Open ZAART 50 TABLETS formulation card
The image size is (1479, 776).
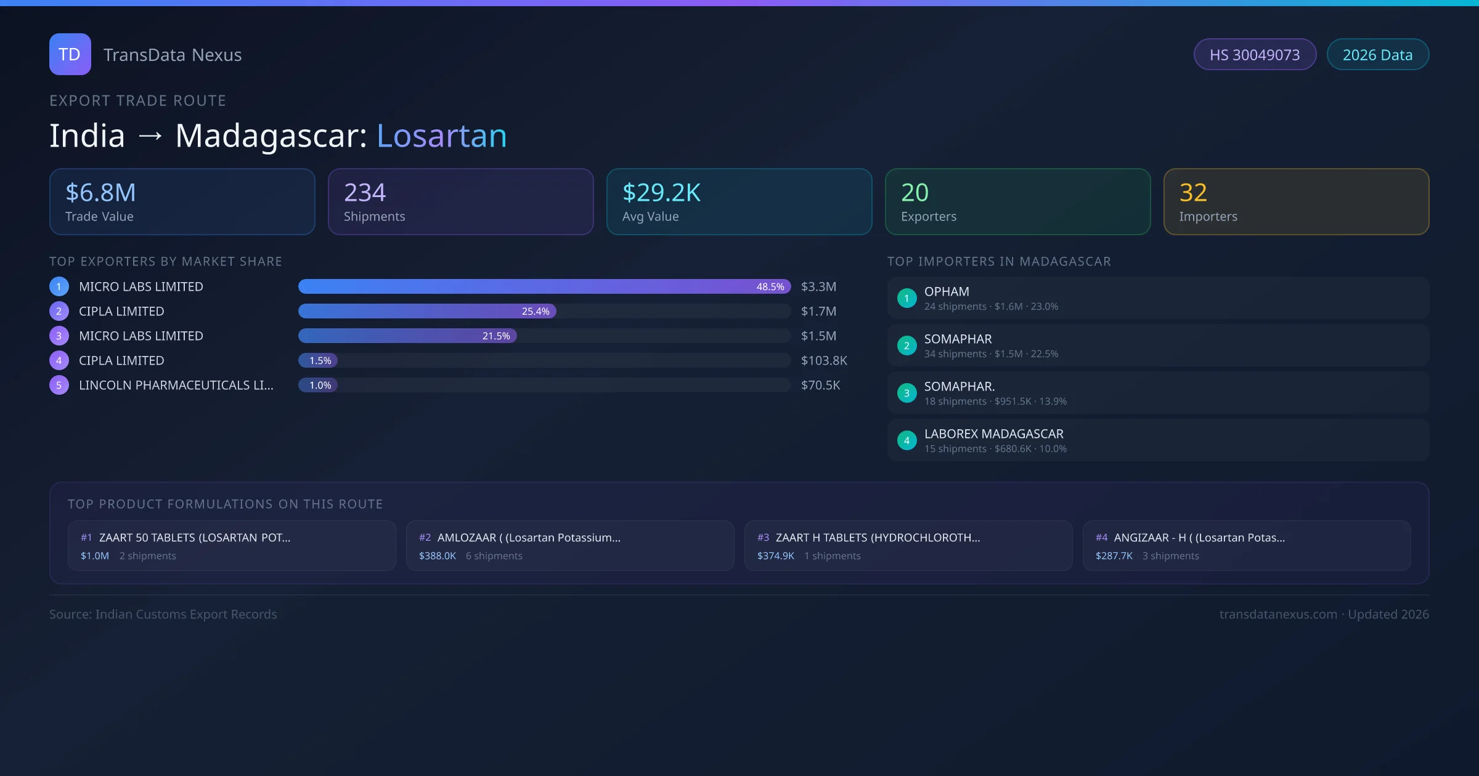[232, 546]
